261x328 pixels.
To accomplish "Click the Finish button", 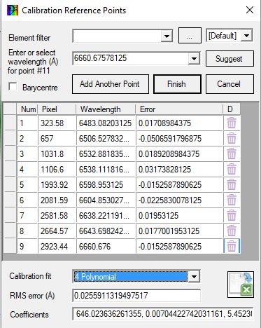I will click(177, 84).
